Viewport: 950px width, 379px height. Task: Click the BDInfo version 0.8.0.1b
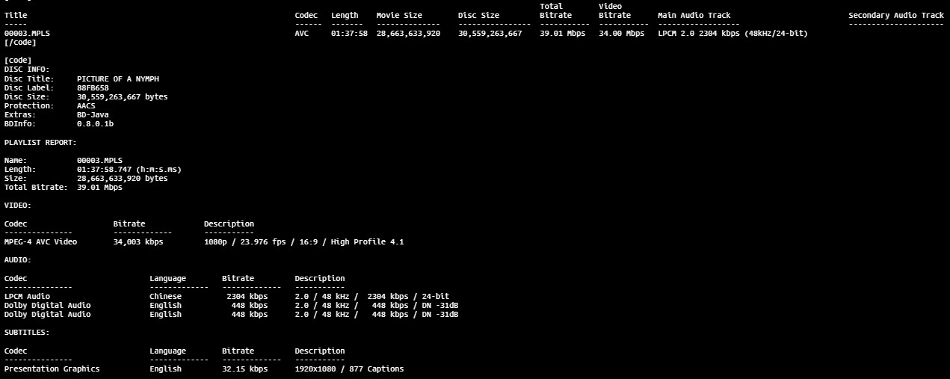95,123
